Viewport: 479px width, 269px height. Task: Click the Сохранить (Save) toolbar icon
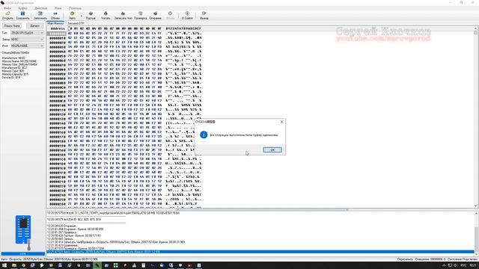click(x=22, y=15)
